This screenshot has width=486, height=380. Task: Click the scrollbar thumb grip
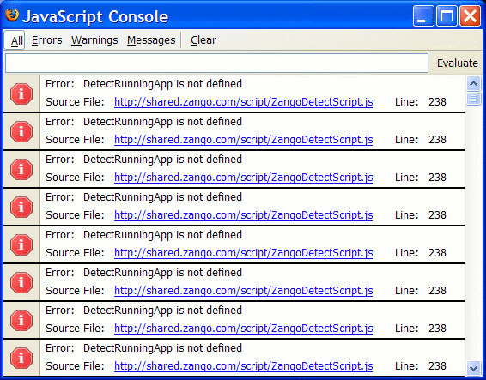coord(473,99)
